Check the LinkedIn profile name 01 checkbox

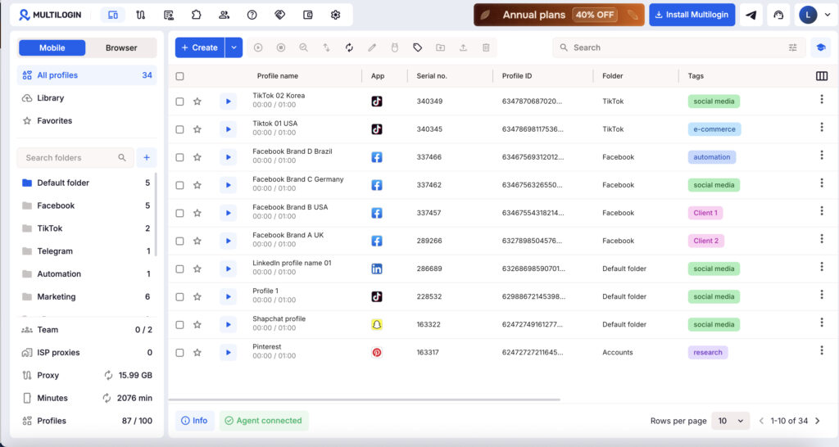pos(179,269)
